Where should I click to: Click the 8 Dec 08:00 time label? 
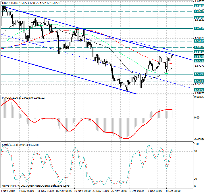(173, 191)
